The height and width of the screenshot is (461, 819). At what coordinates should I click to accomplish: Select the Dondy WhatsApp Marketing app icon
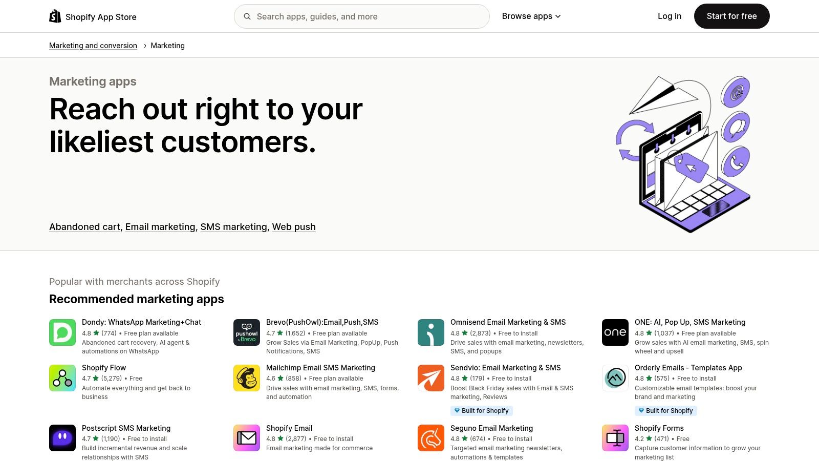(62, 332)
